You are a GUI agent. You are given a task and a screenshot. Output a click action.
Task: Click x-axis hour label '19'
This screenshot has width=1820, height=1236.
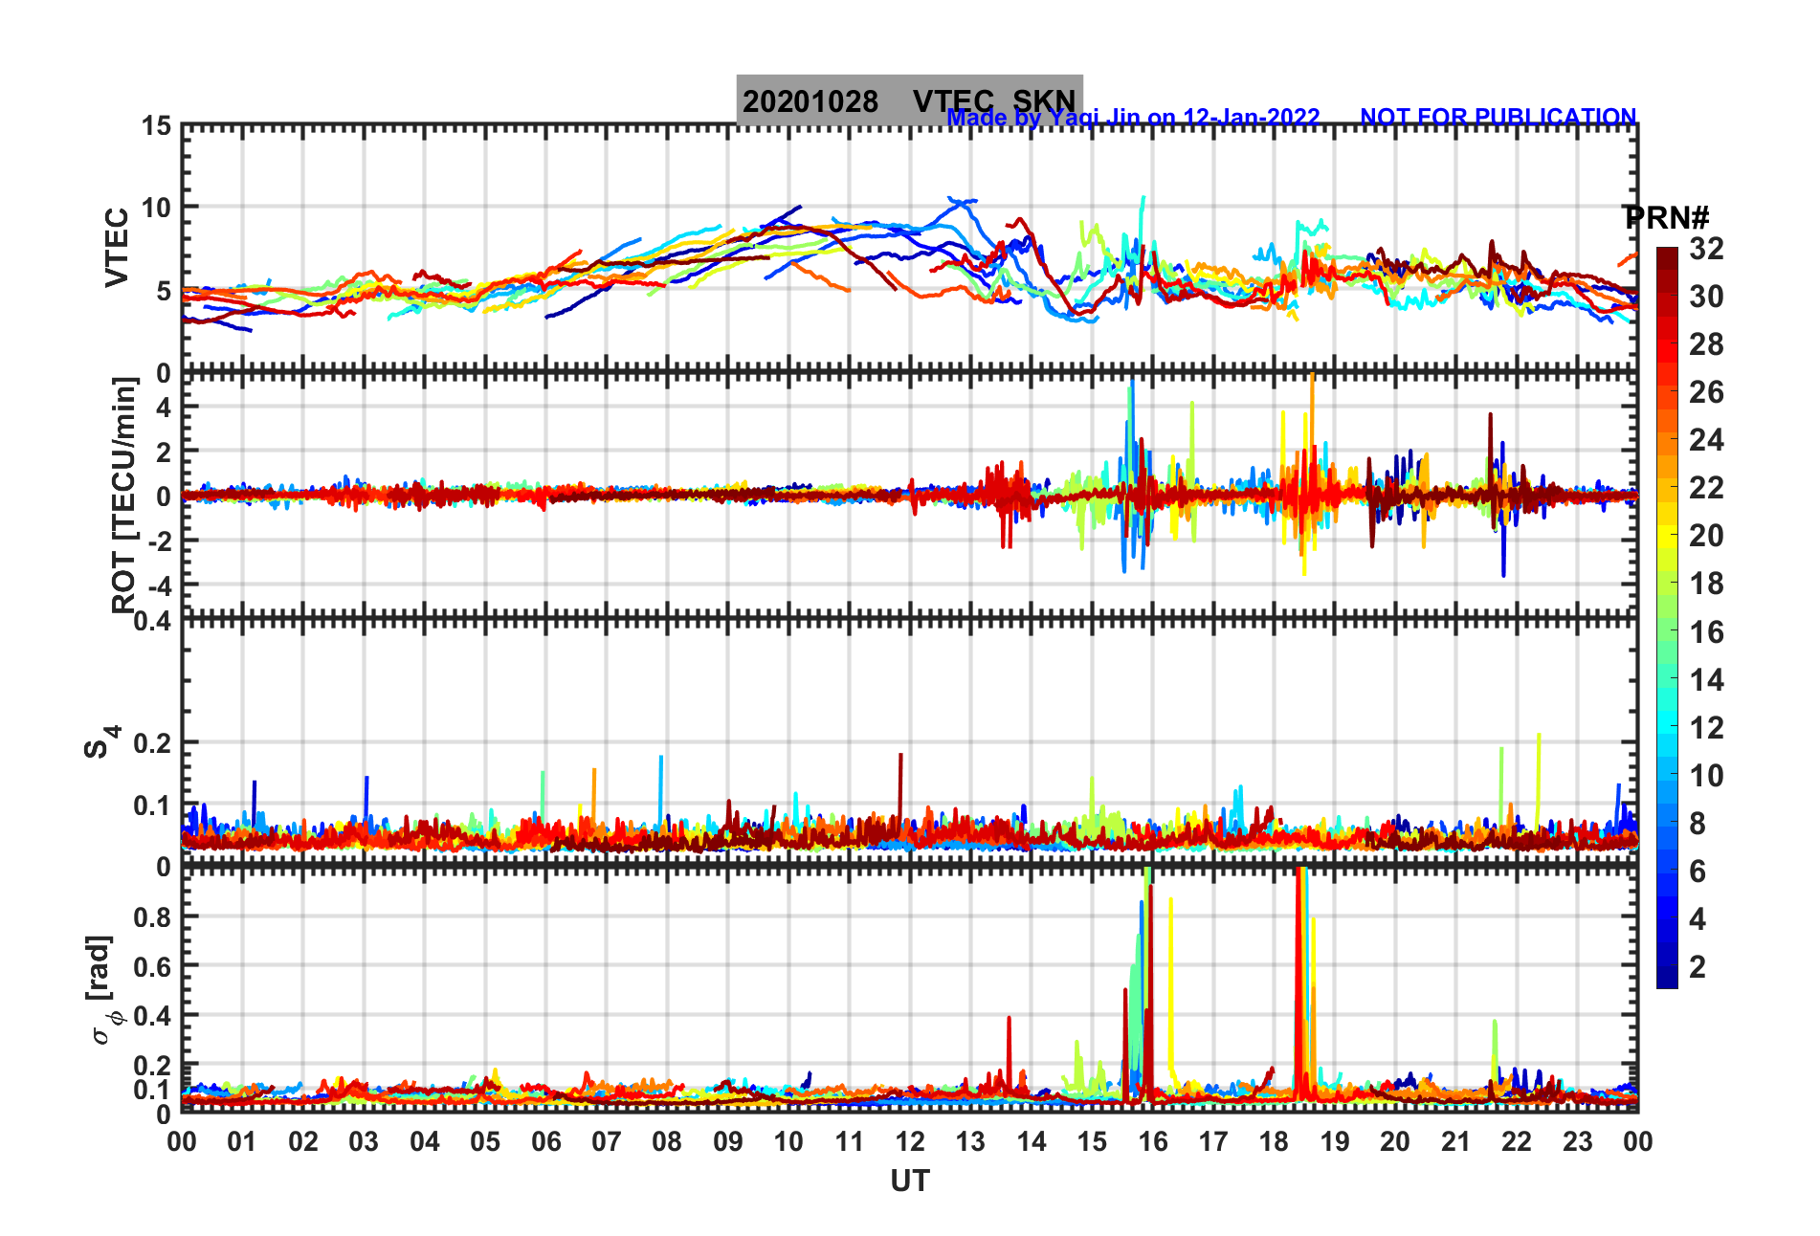tap(1335, 1141)
